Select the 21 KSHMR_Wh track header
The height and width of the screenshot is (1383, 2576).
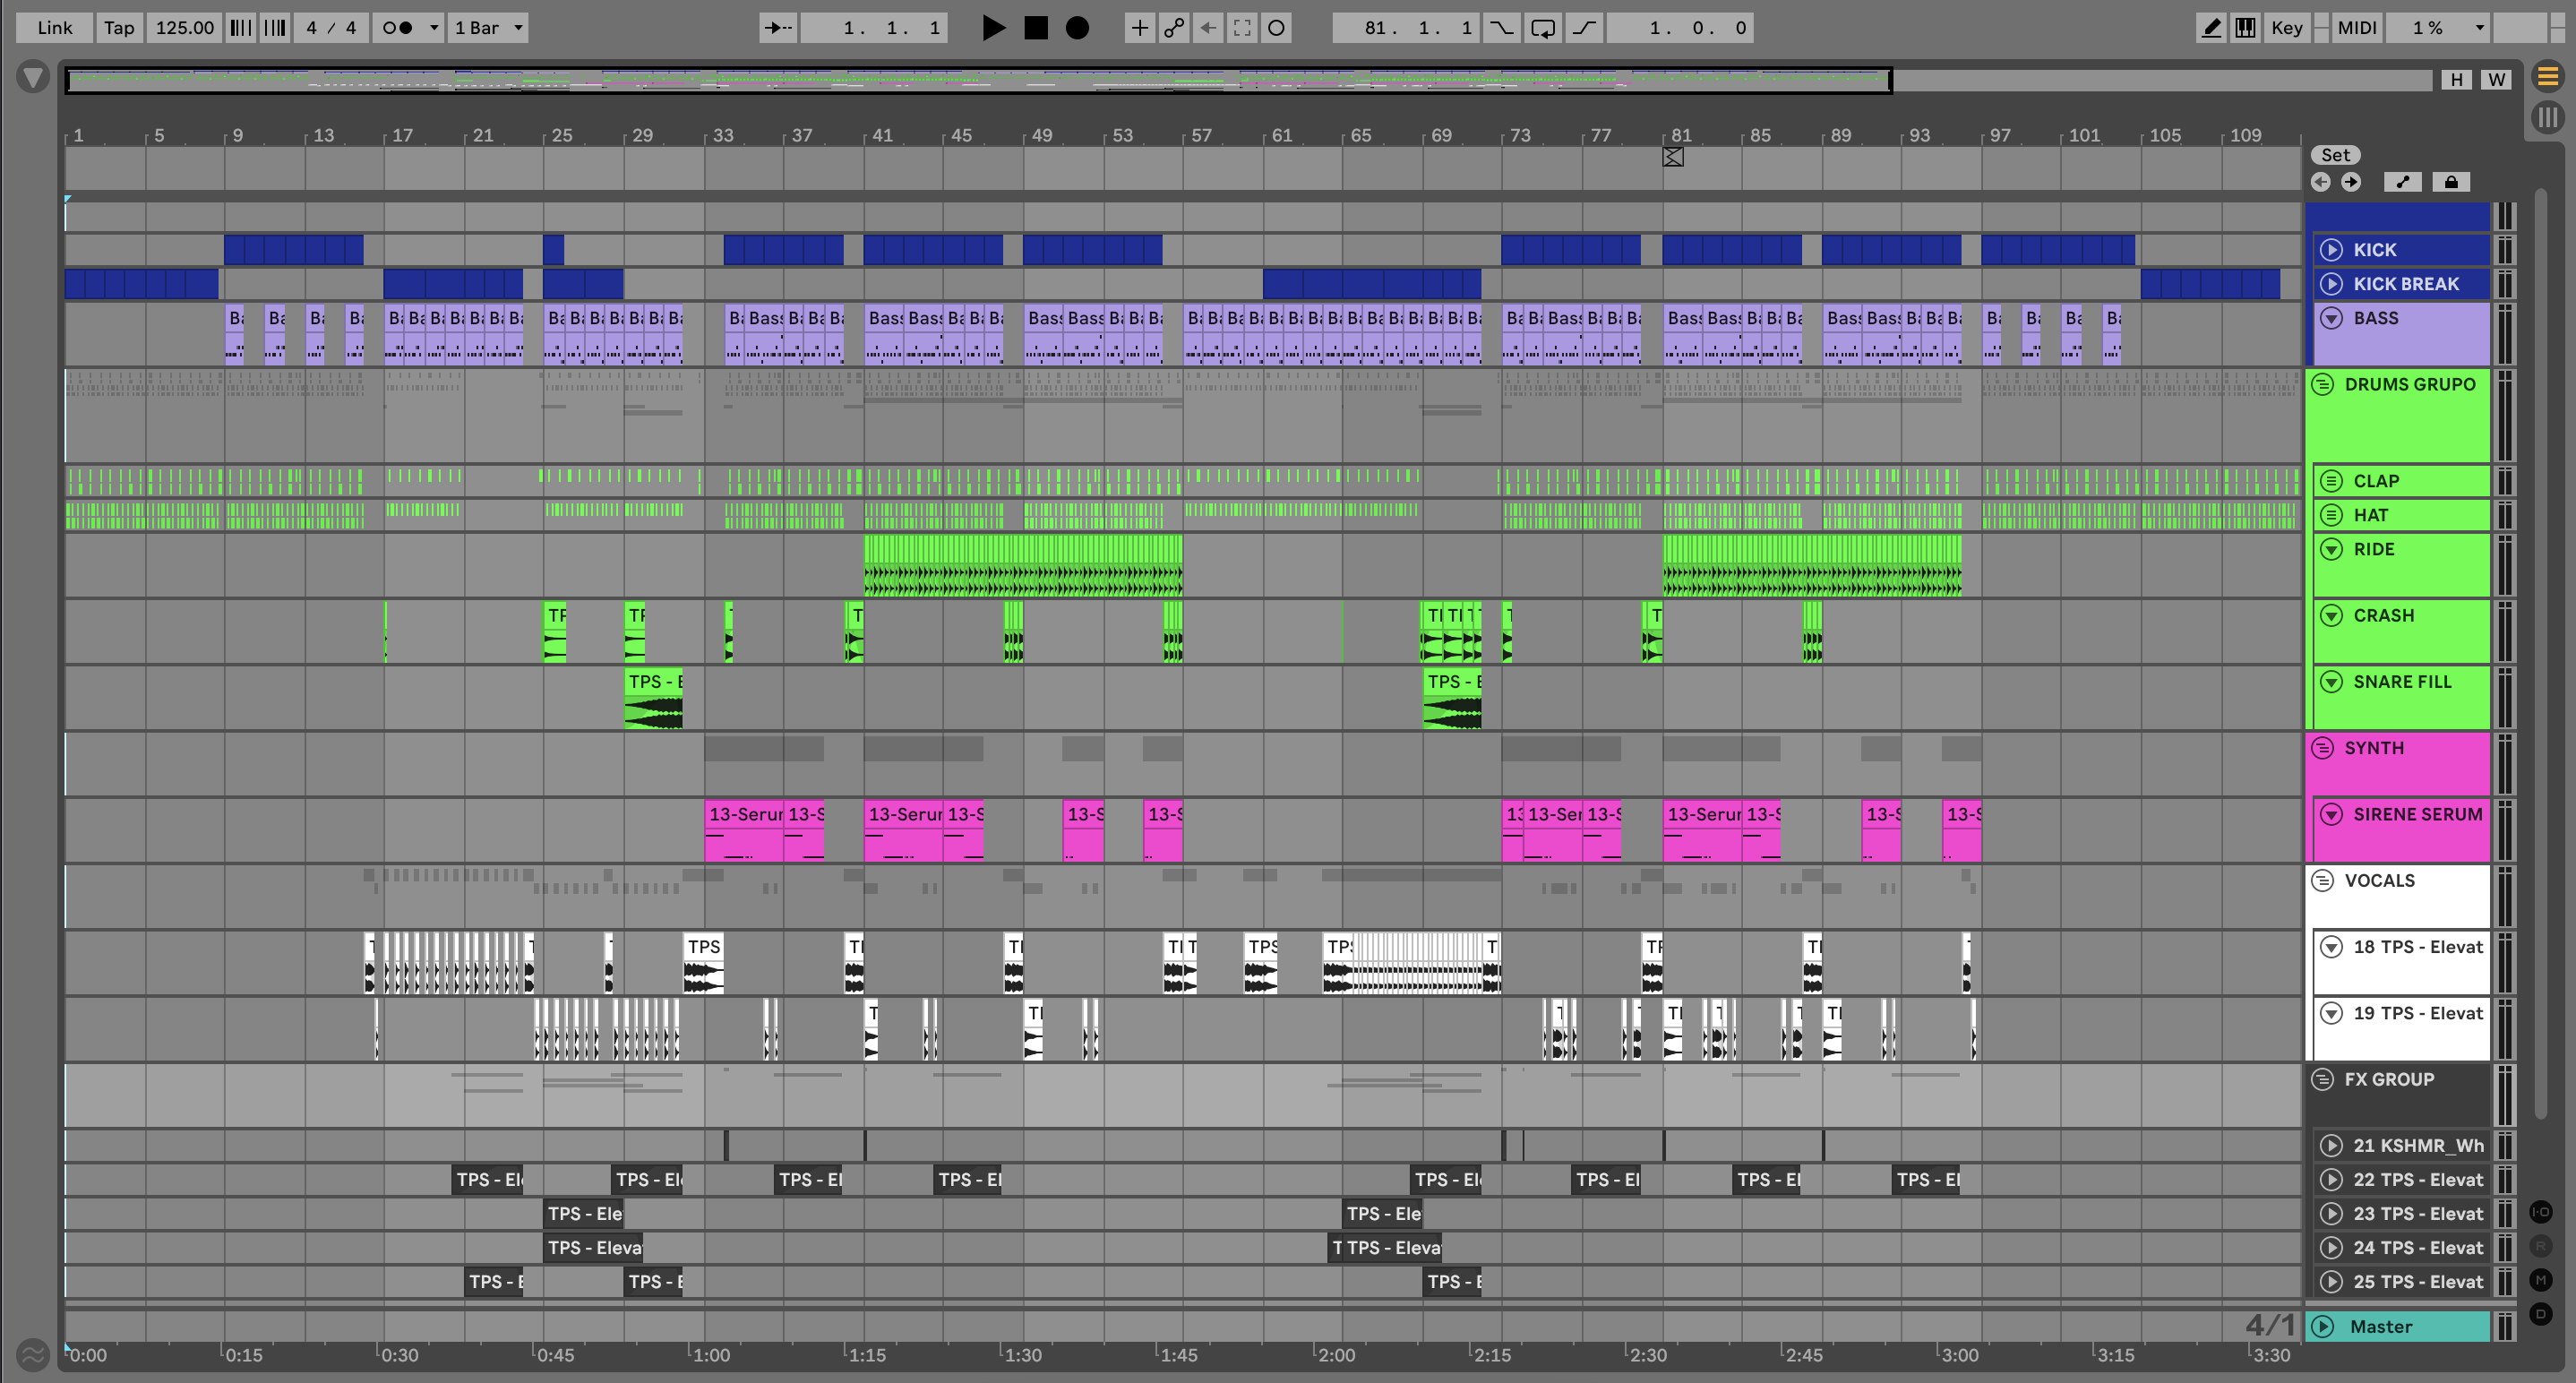(2403, 1146)
